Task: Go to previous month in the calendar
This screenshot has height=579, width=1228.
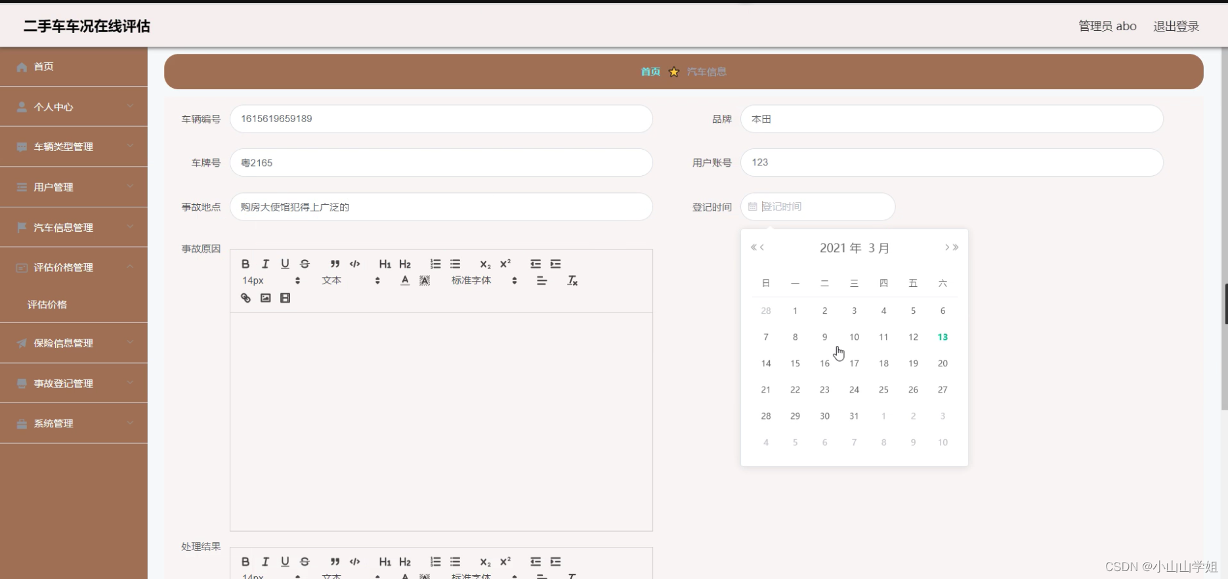Action: (762, 247)
